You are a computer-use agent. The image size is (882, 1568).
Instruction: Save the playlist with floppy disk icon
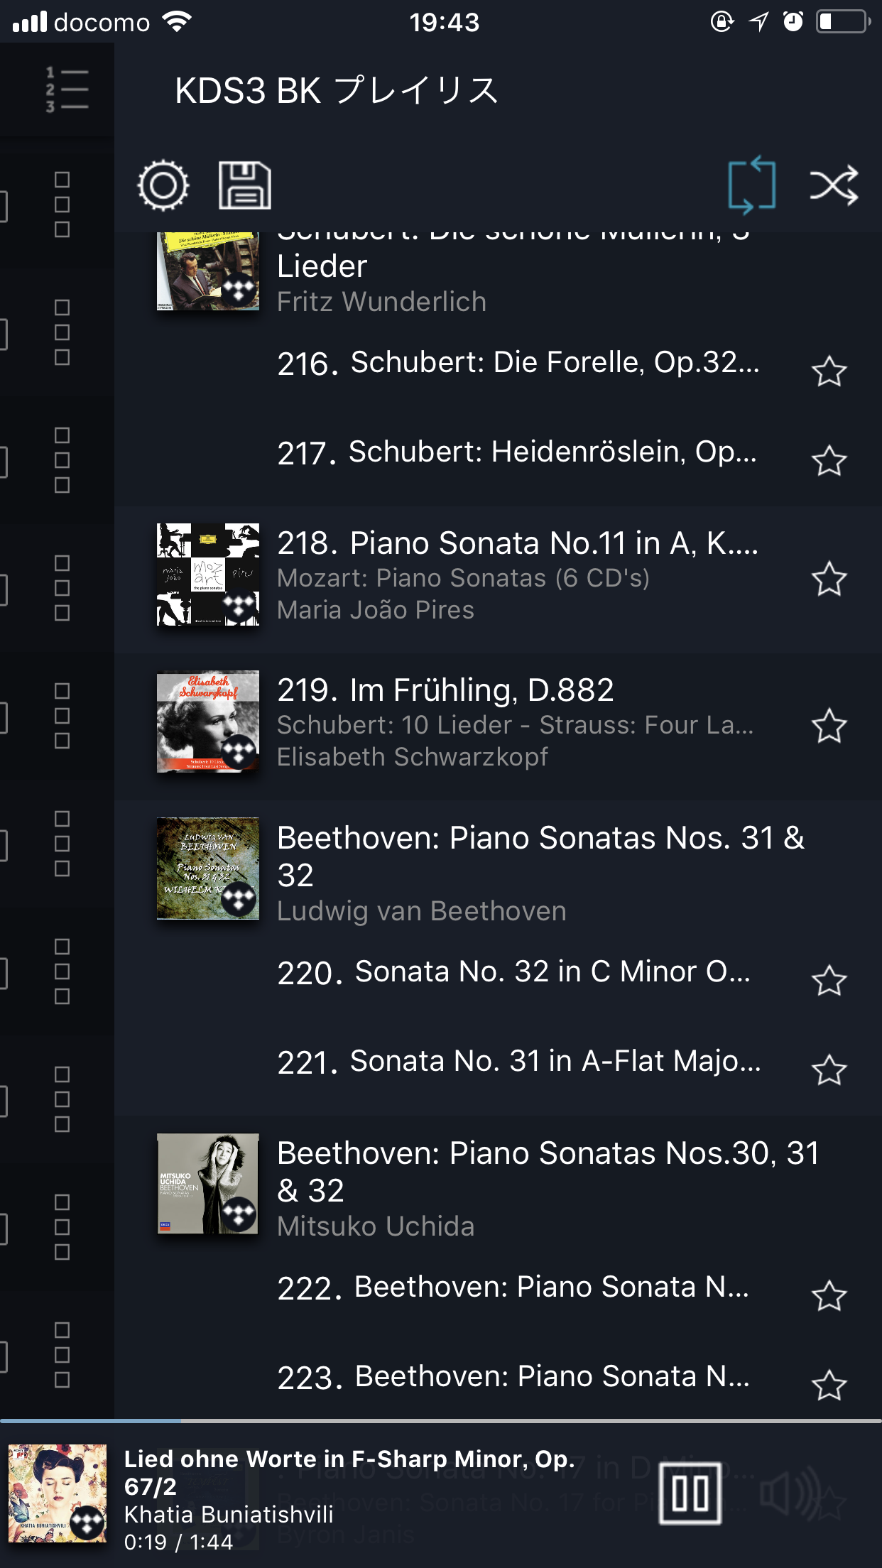pyautogui.click(x=245, y=186)
